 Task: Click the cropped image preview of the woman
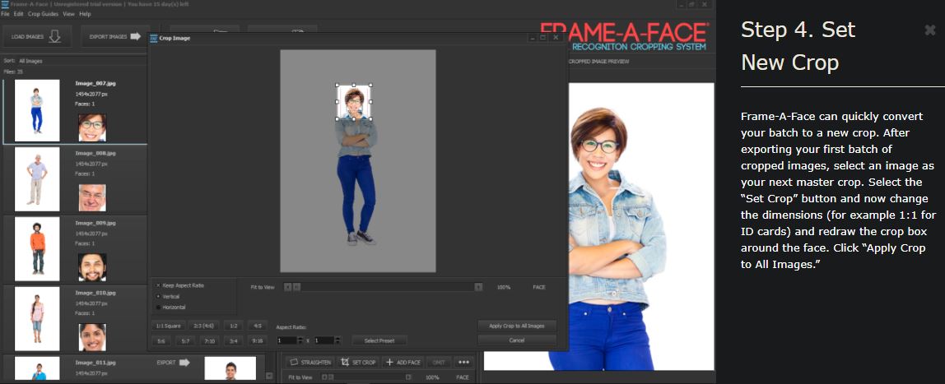(599, 226)
